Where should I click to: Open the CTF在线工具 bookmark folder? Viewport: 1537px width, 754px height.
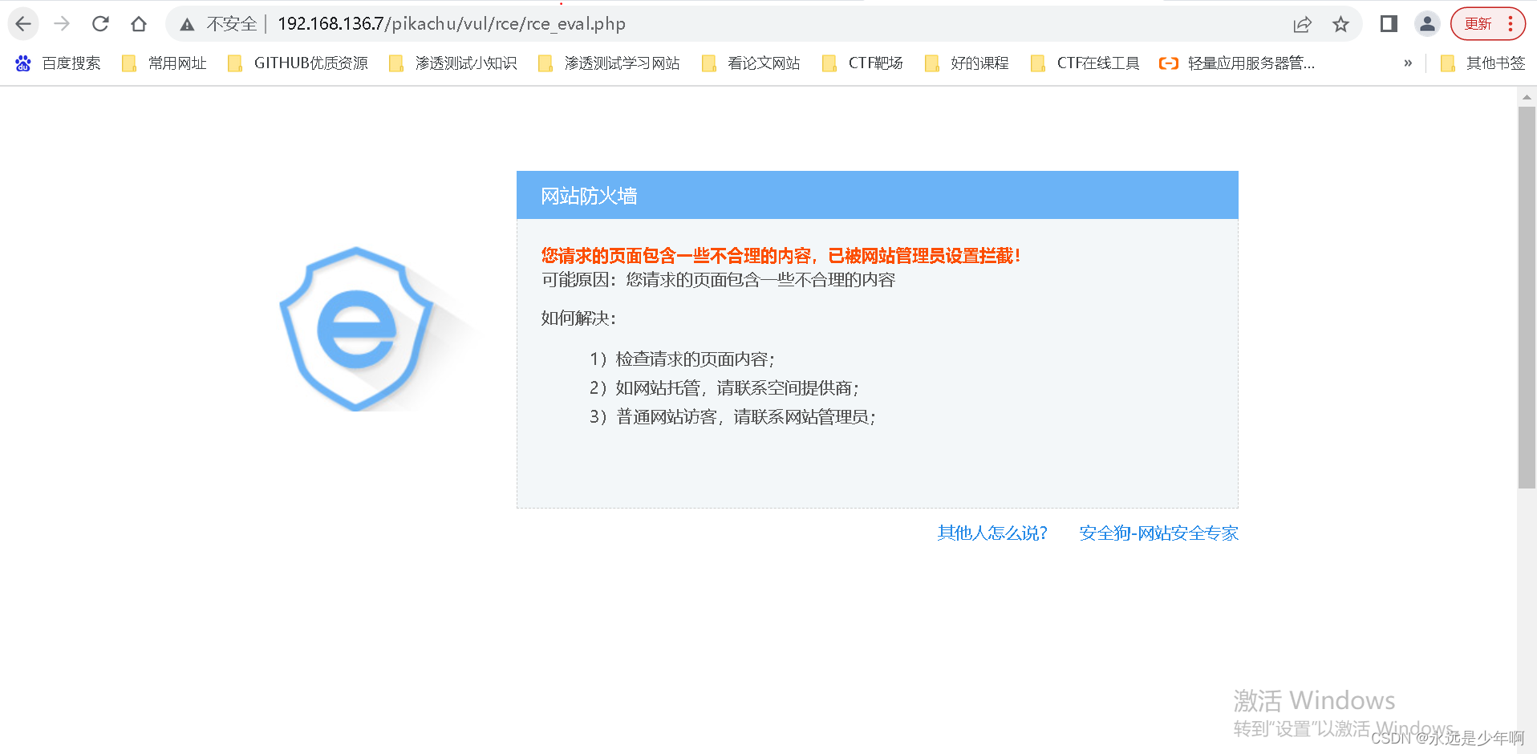pos(1085,63)
